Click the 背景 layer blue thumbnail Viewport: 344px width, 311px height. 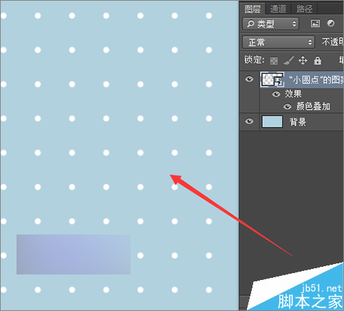click(272, 121)
